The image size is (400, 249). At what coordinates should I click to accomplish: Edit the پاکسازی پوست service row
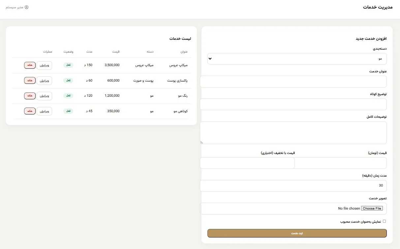(x=44, y=81)
